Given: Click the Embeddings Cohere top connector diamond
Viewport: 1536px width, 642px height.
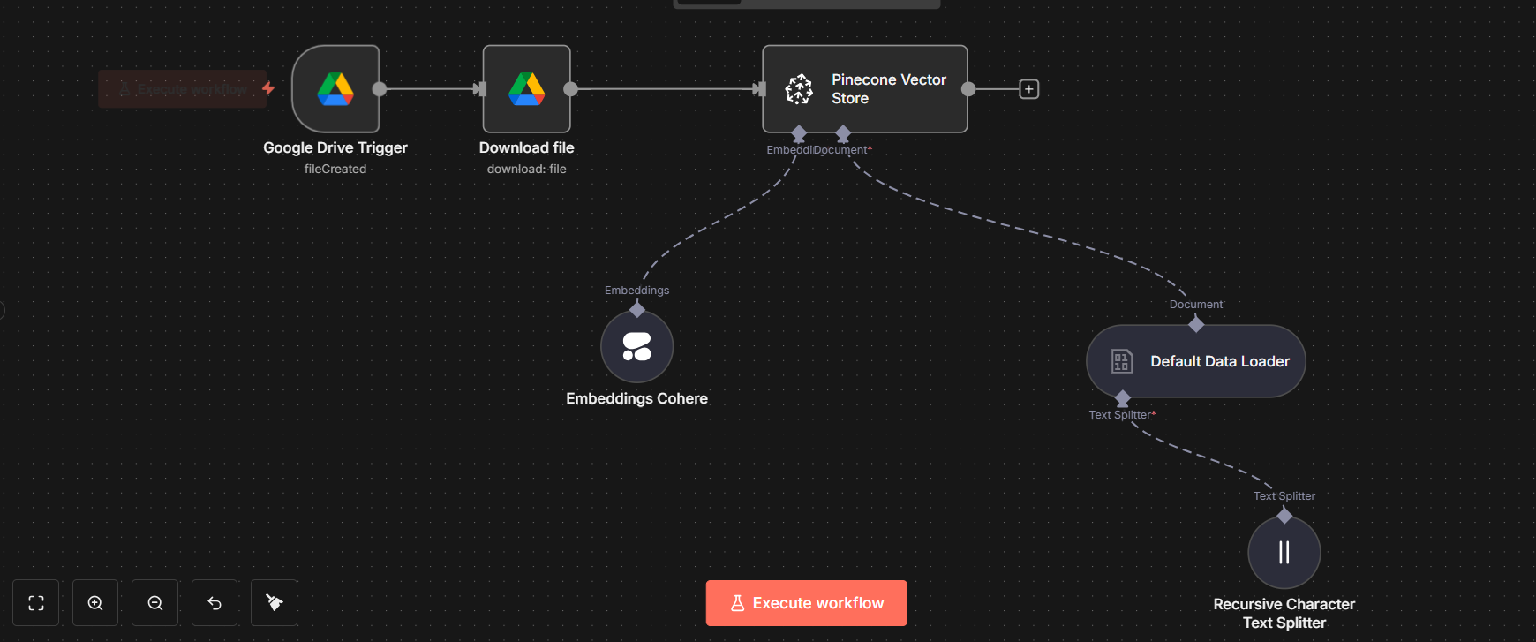Looking at the screenshot, I should (x=636, y=310).
